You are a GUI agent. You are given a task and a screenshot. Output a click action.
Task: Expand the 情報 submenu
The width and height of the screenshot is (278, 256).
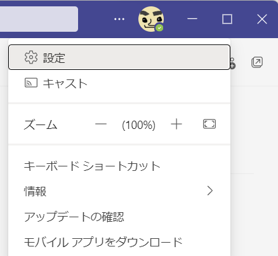(119, 191)
